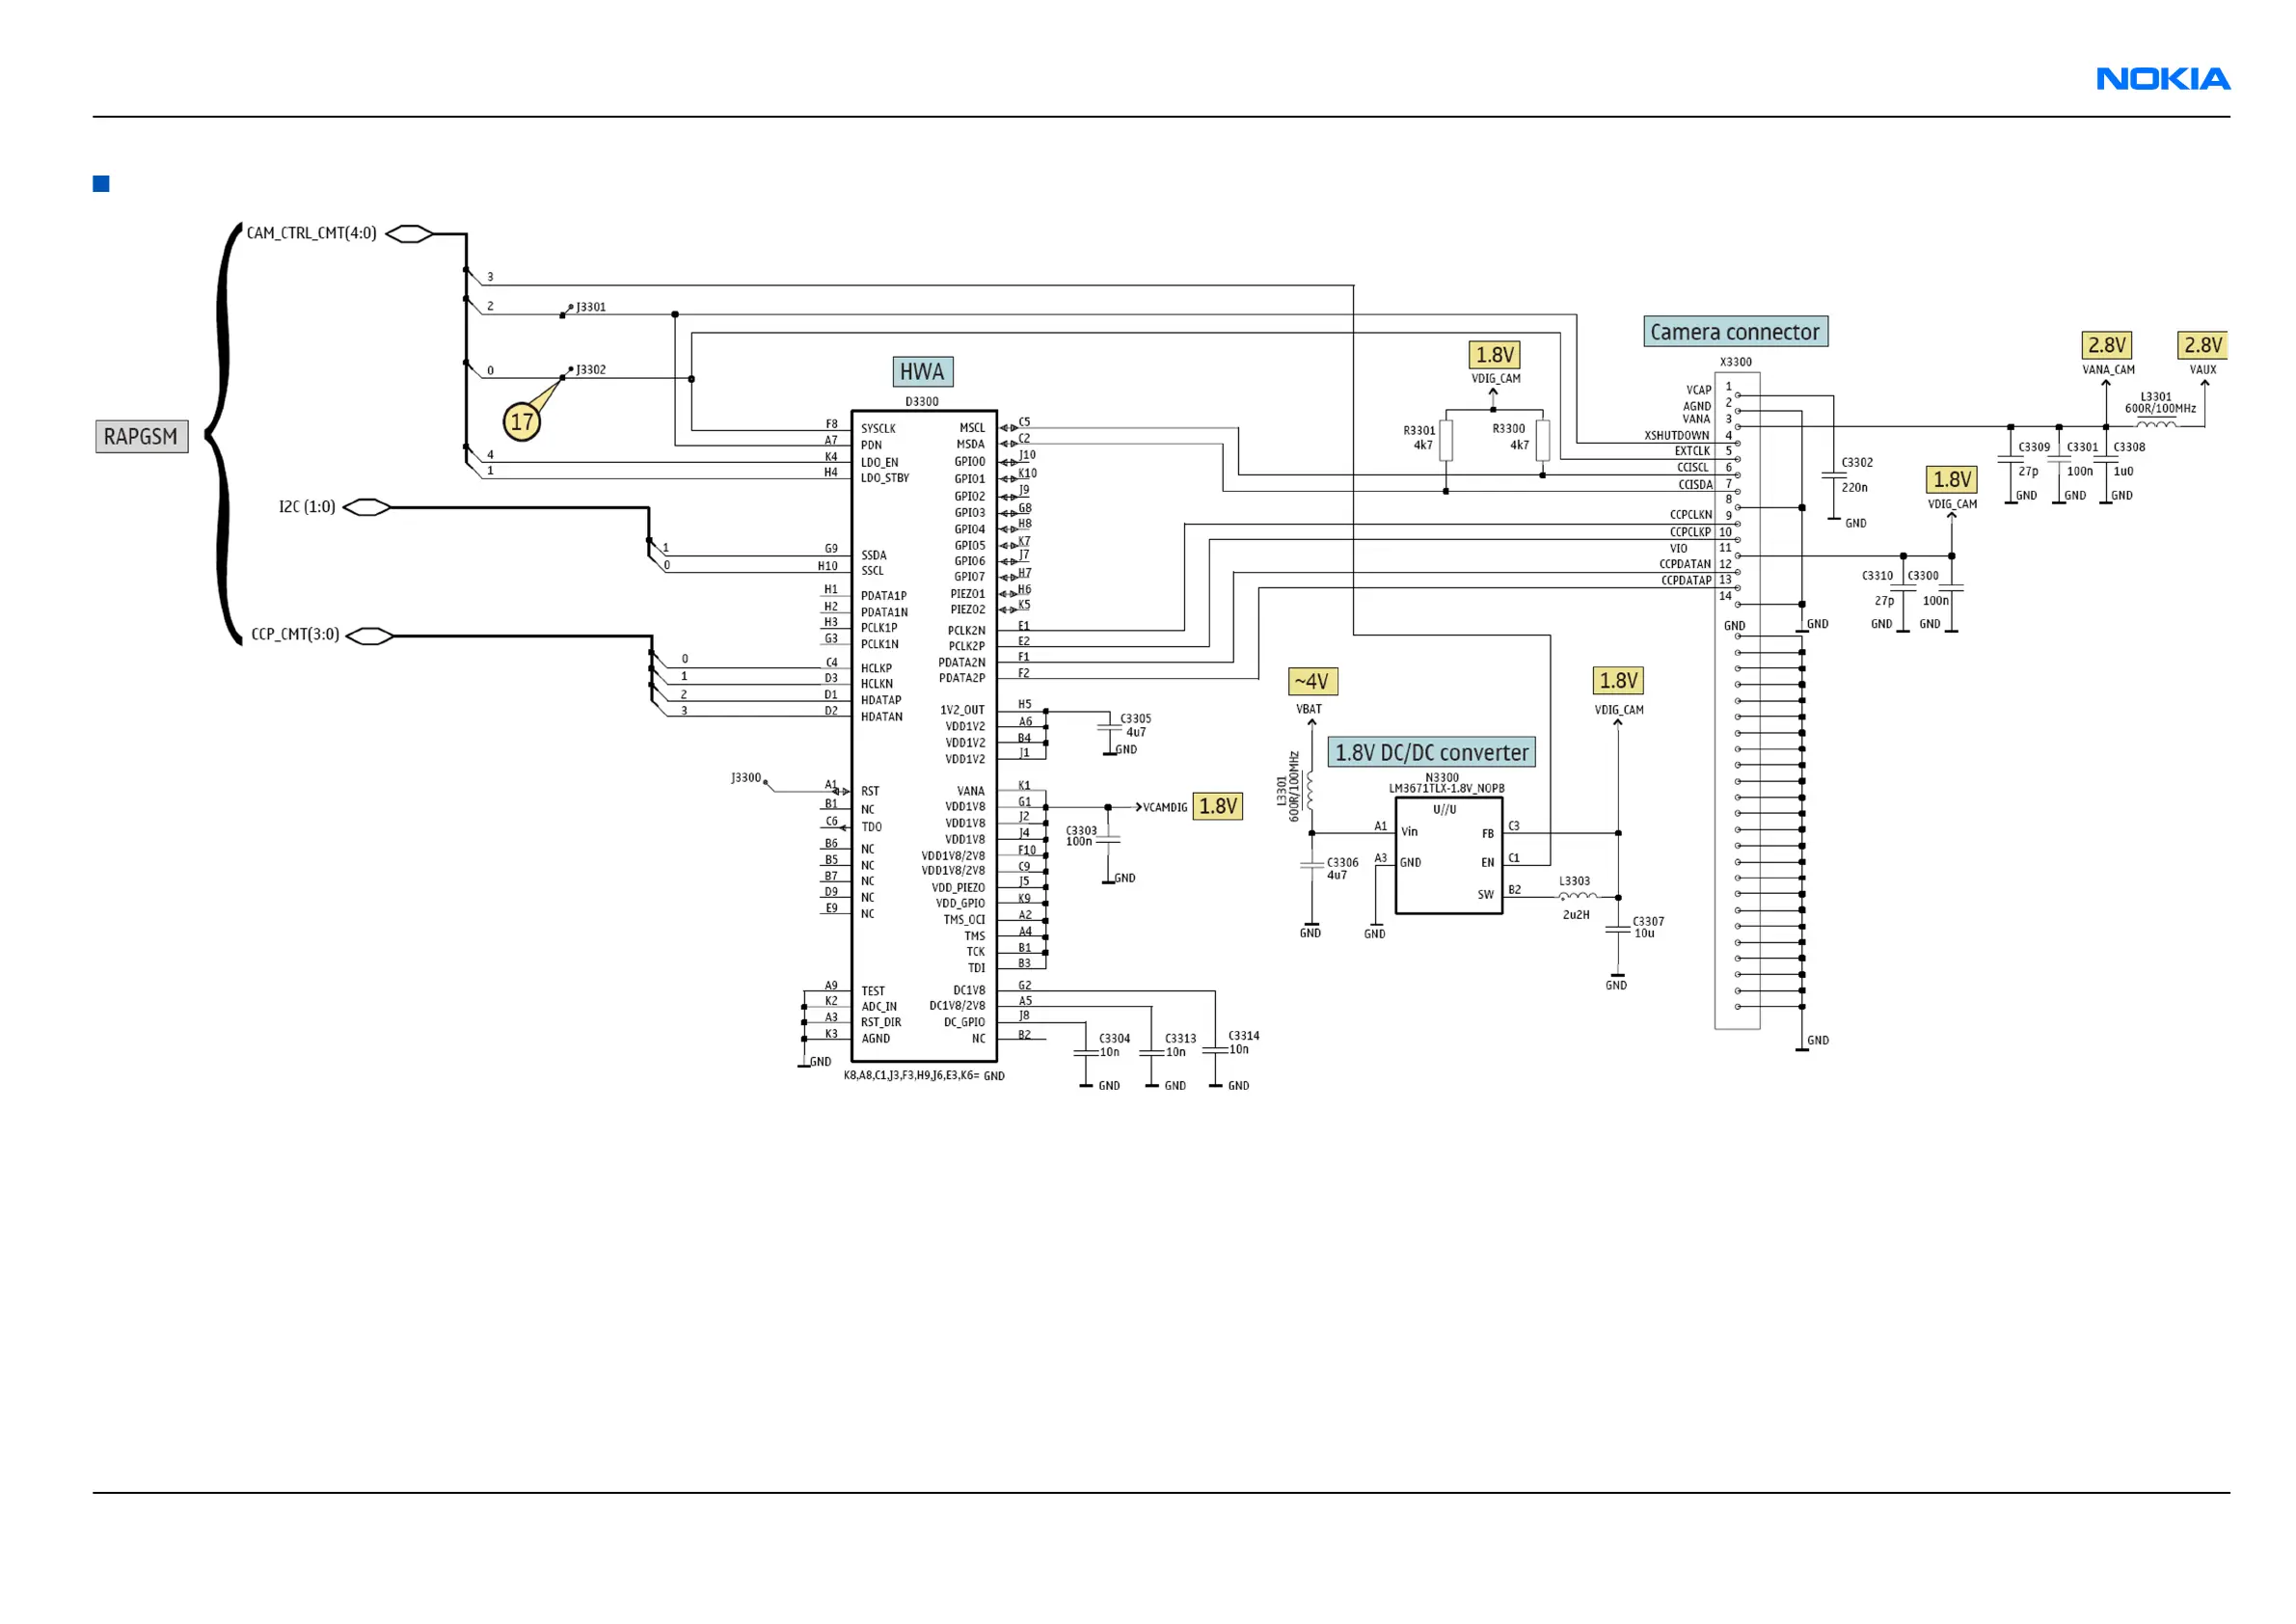Click capacitor label C3305
This screenshot has height=1624, width=2296.
[x=1135, y=718]
